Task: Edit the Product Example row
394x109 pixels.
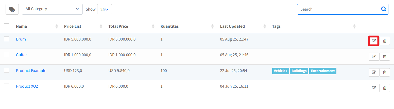Action: point(374,72)
